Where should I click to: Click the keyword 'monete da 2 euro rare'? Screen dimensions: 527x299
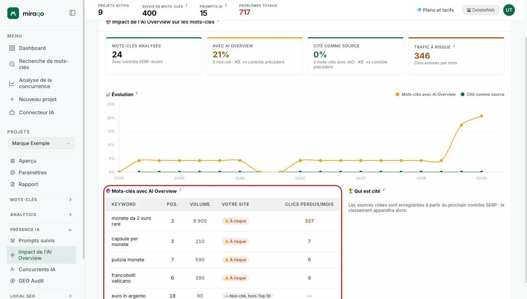click(x=131, y=221)
